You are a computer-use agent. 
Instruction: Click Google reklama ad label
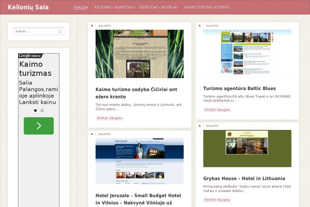30,56
